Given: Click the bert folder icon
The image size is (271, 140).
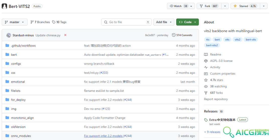Looking at the screenshot, I should click(7, 54).
